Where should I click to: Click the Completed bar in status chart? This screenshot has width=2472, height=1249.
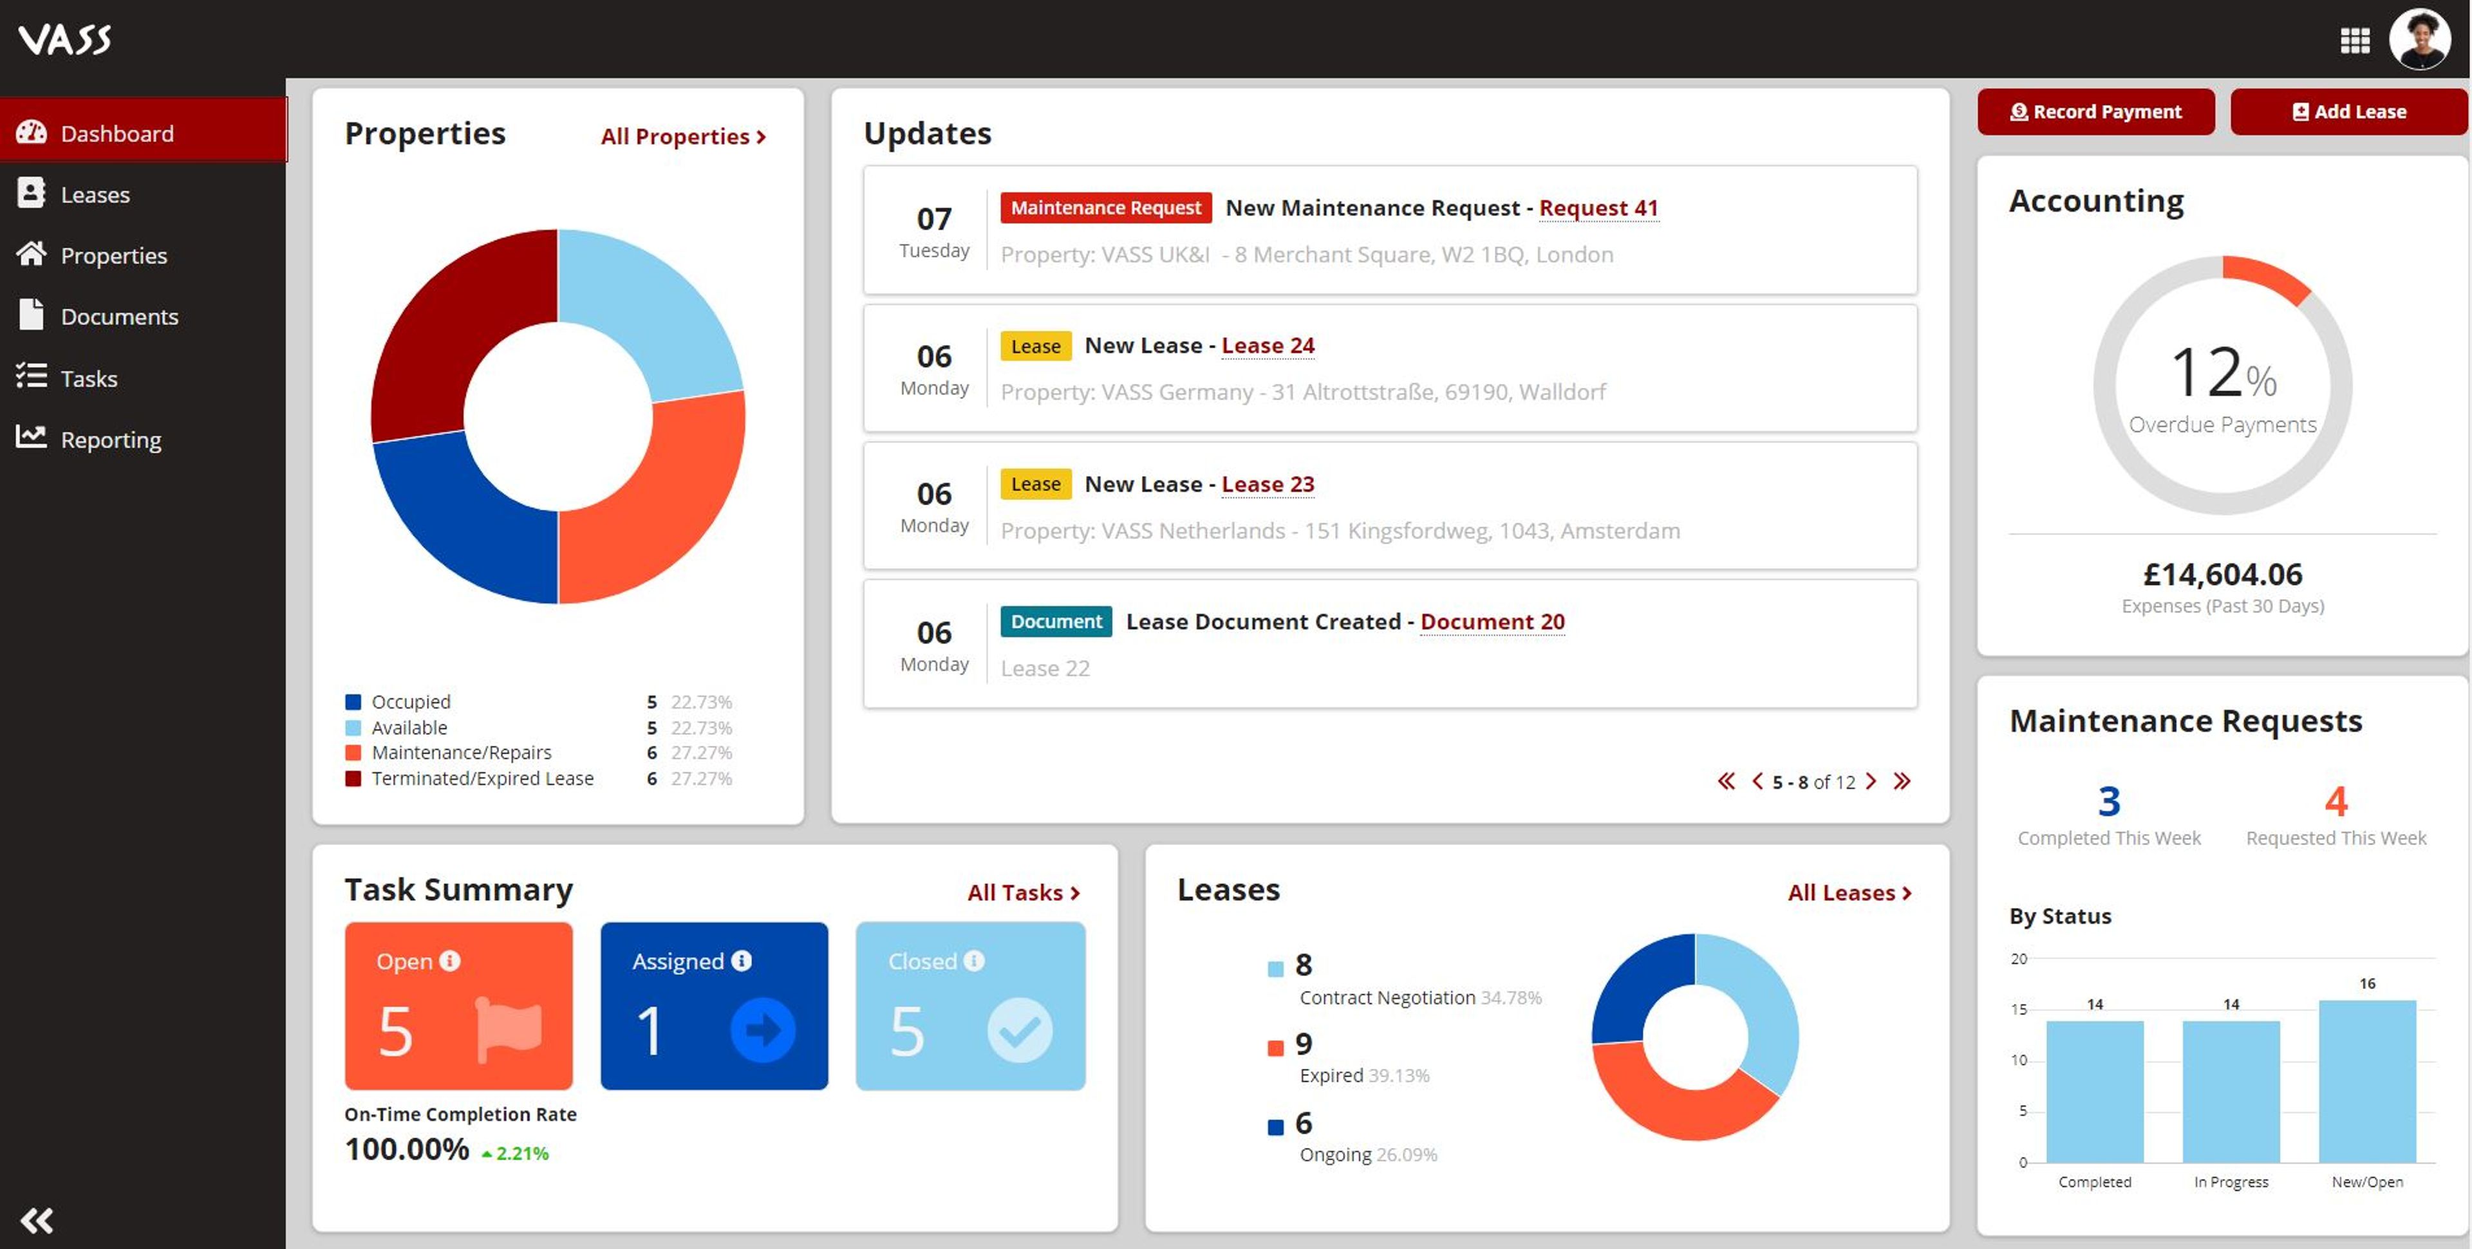(x=2094, y=1092)
